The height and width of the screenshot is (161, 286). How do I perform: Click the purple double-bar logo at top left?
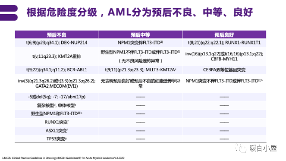coord(9,13)
